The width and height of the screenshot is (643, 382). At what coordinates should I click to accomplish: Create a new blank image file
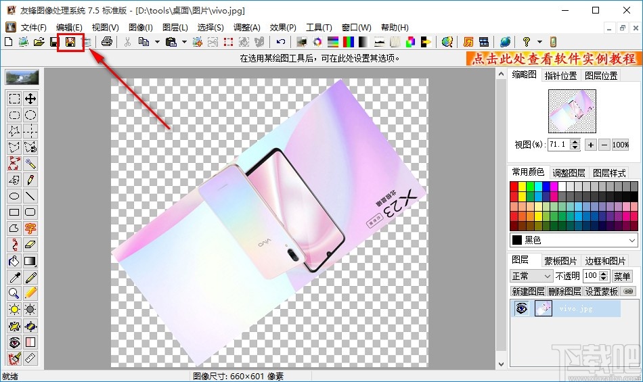(x=9, y=42)
